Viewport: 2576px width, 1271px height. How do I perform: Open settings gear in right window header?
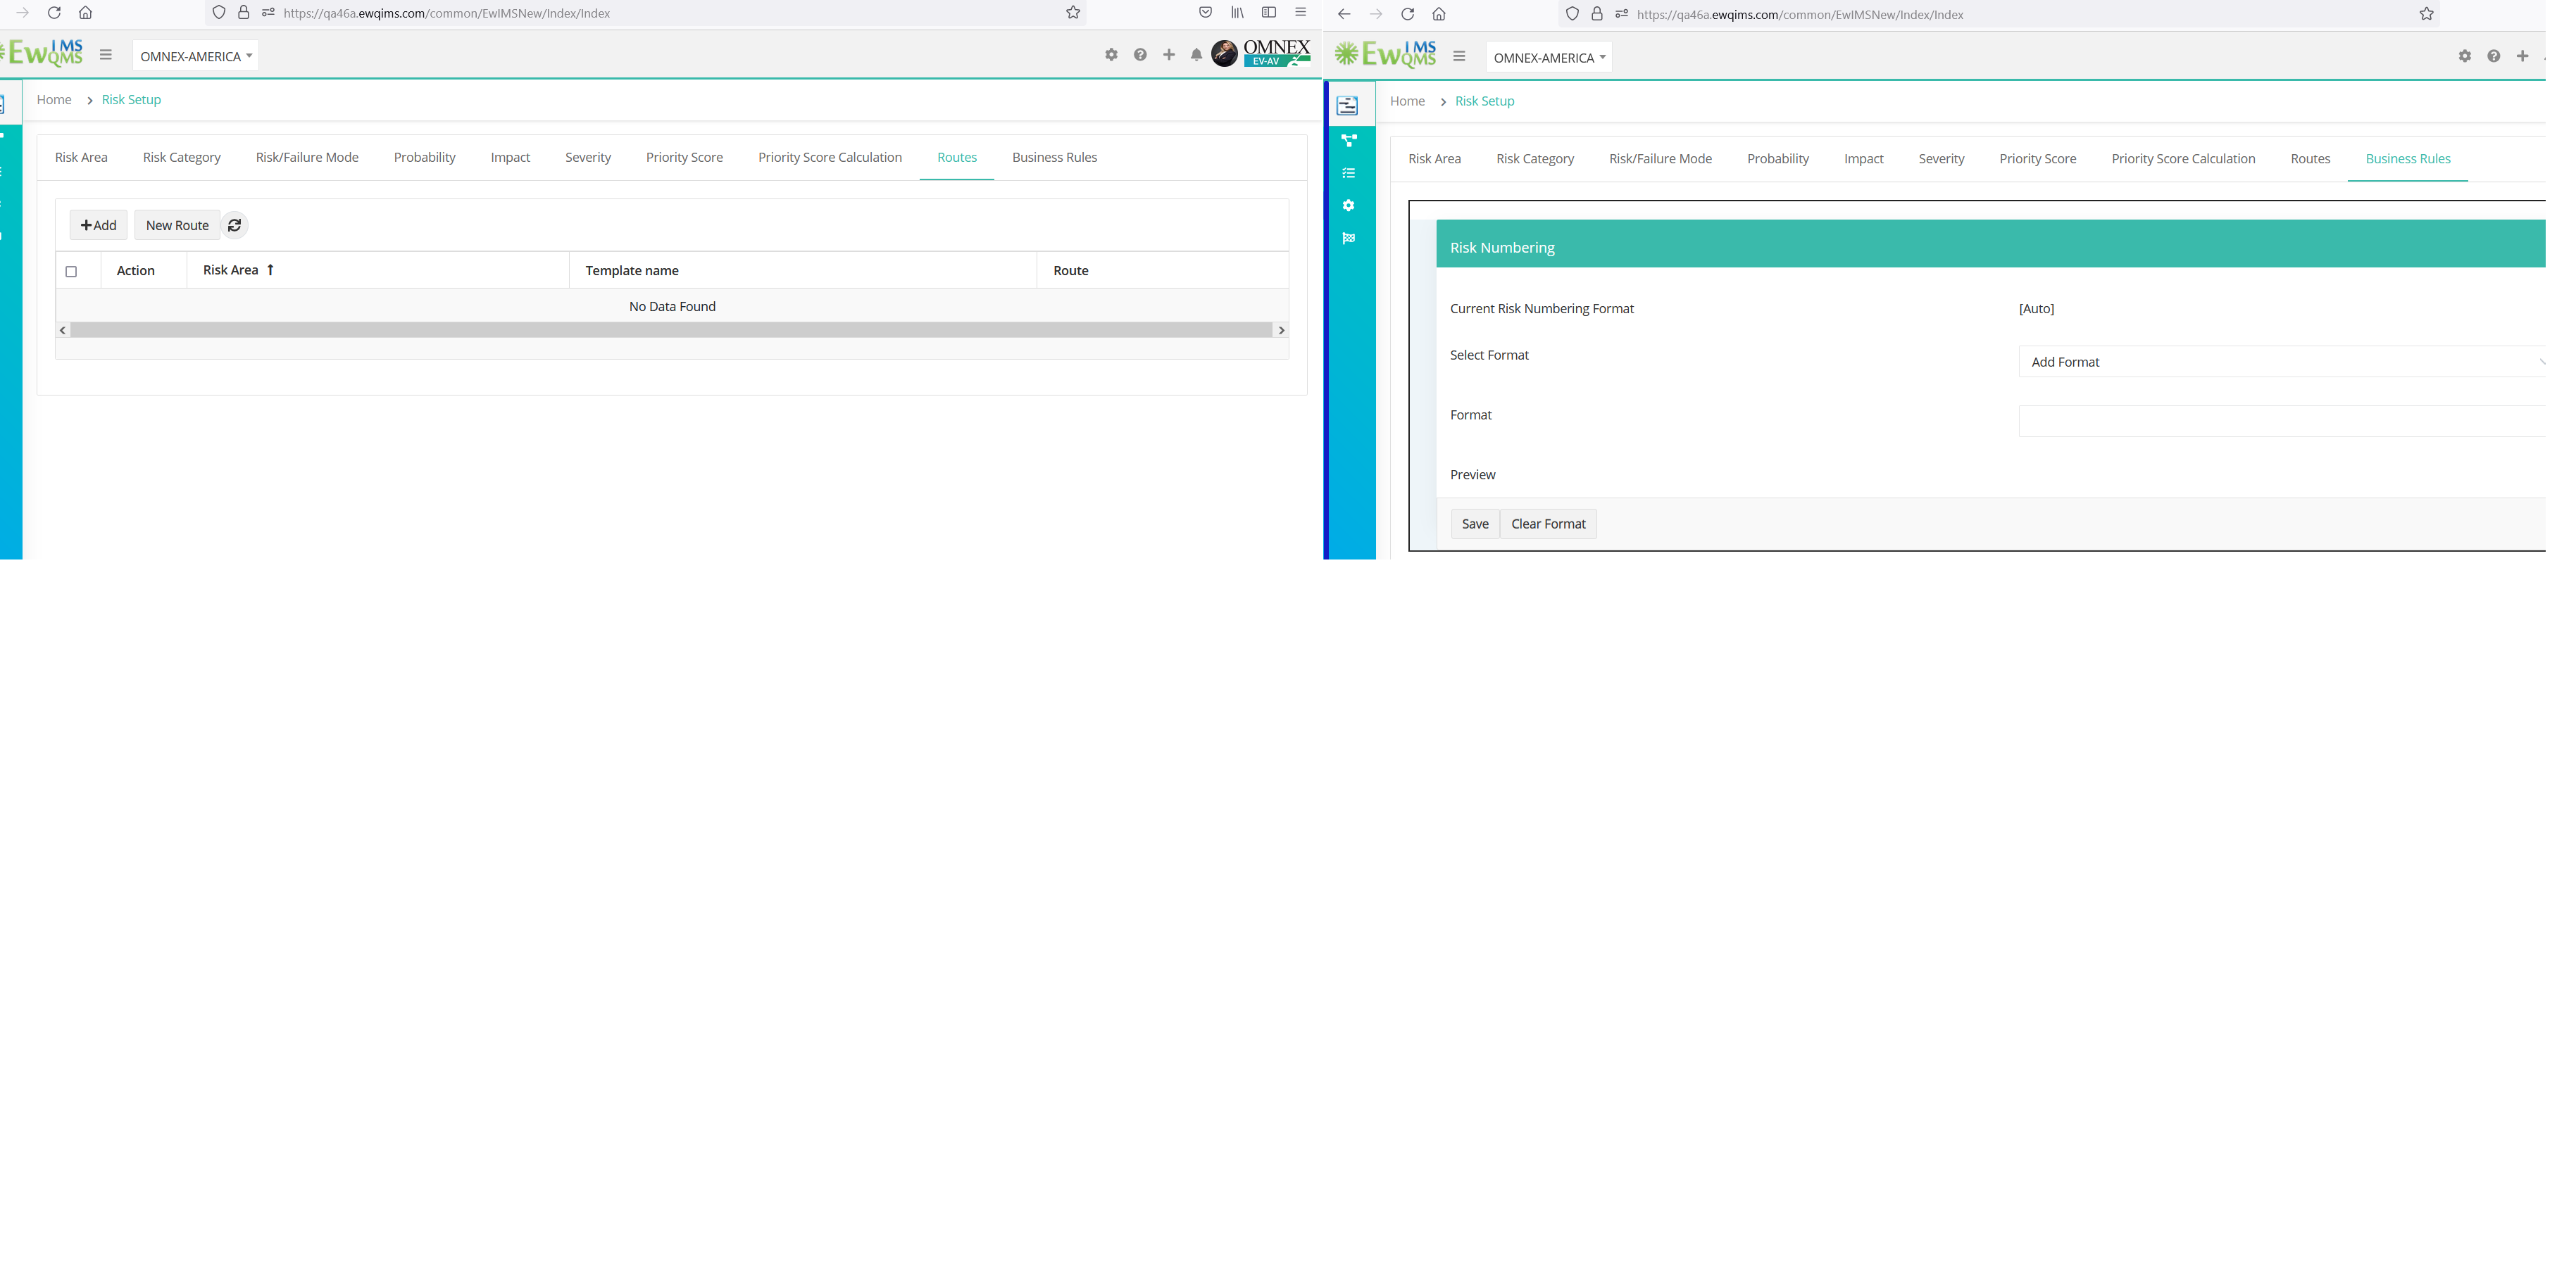point(2465,57)
